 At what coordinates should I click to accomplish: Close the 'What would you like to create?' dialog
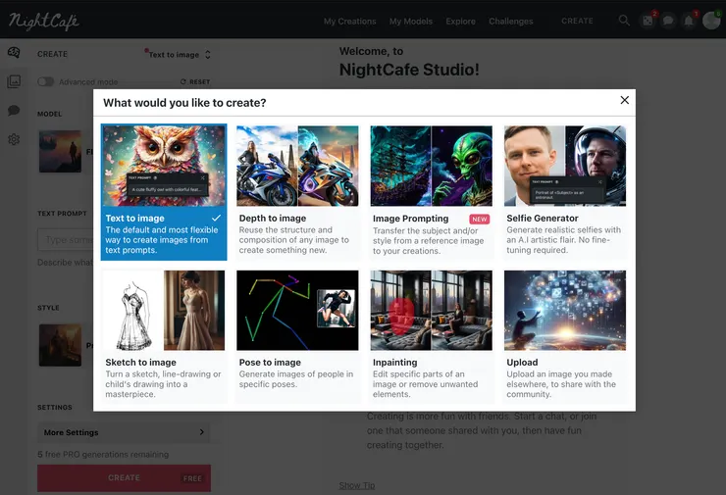pyautogui.click(x=624, y=100)
